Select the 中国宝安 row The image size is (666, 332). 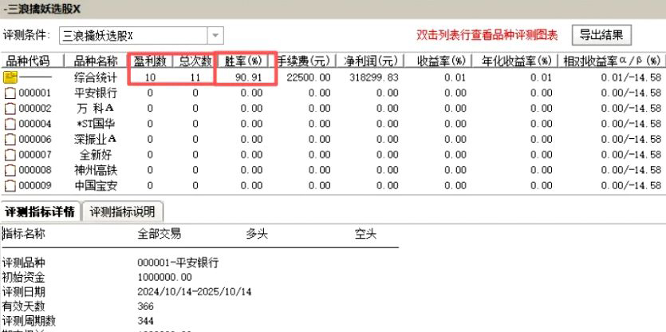click(x=333, y=186)
